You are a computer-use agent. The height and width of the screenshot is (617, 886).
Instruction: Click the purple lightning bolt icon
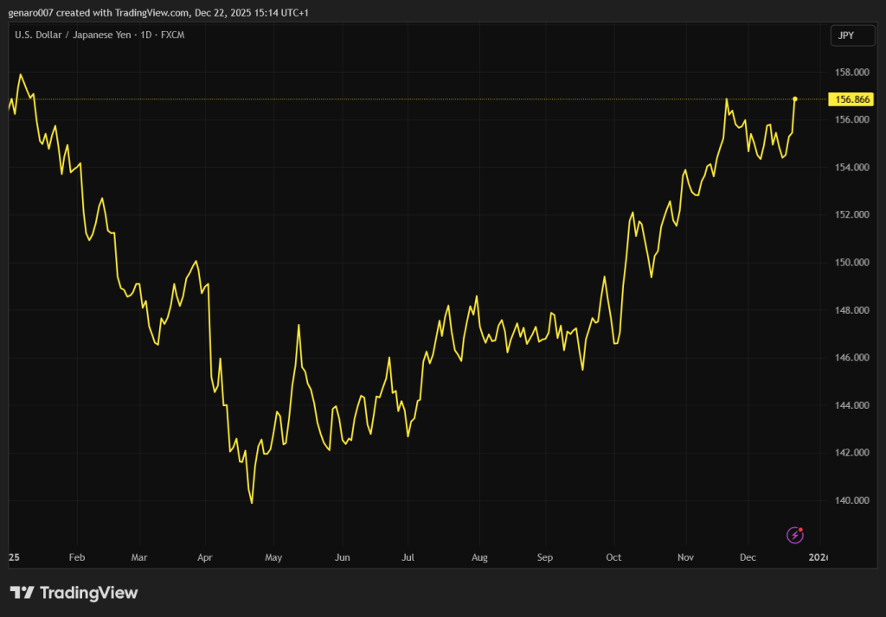[794, 535]
